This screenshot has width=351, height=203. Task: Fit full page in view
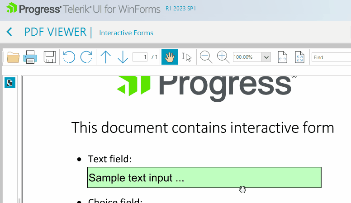(x=300, y=57)
